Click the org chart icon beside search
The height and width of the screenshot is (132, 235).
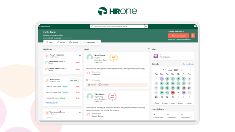[146, 26]
